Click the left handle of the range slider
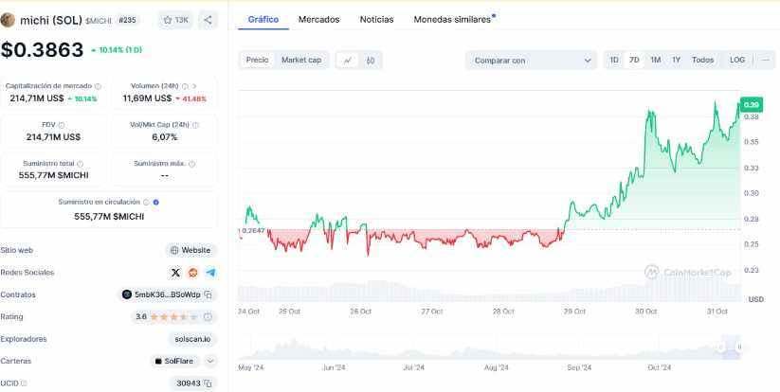The image size is (780, 392). coord(721,347)
